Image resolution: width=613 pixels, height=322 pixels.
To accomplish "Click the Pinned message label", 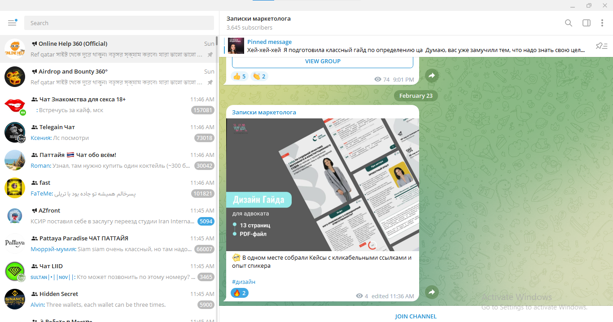I will [x=269, y=42].
